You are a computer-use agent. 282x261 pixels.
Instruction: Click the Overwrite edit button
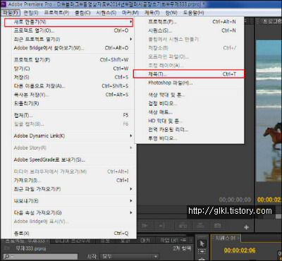[x=200, y=226]
